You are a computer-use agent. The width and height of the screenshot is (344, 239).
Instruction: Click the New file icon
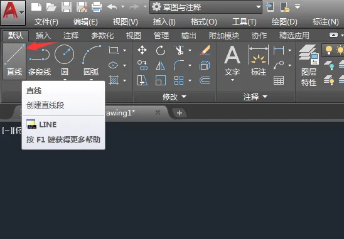(x=36, y=7)
